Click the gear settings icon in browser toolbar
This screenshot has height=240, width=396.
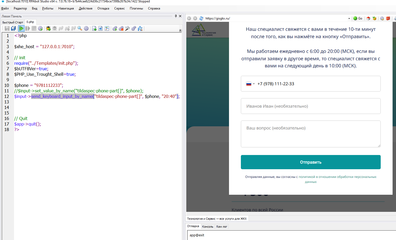tap(382, 18)
